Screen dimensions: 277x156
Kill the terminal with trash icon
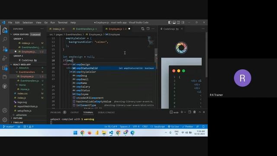point(194,112)
